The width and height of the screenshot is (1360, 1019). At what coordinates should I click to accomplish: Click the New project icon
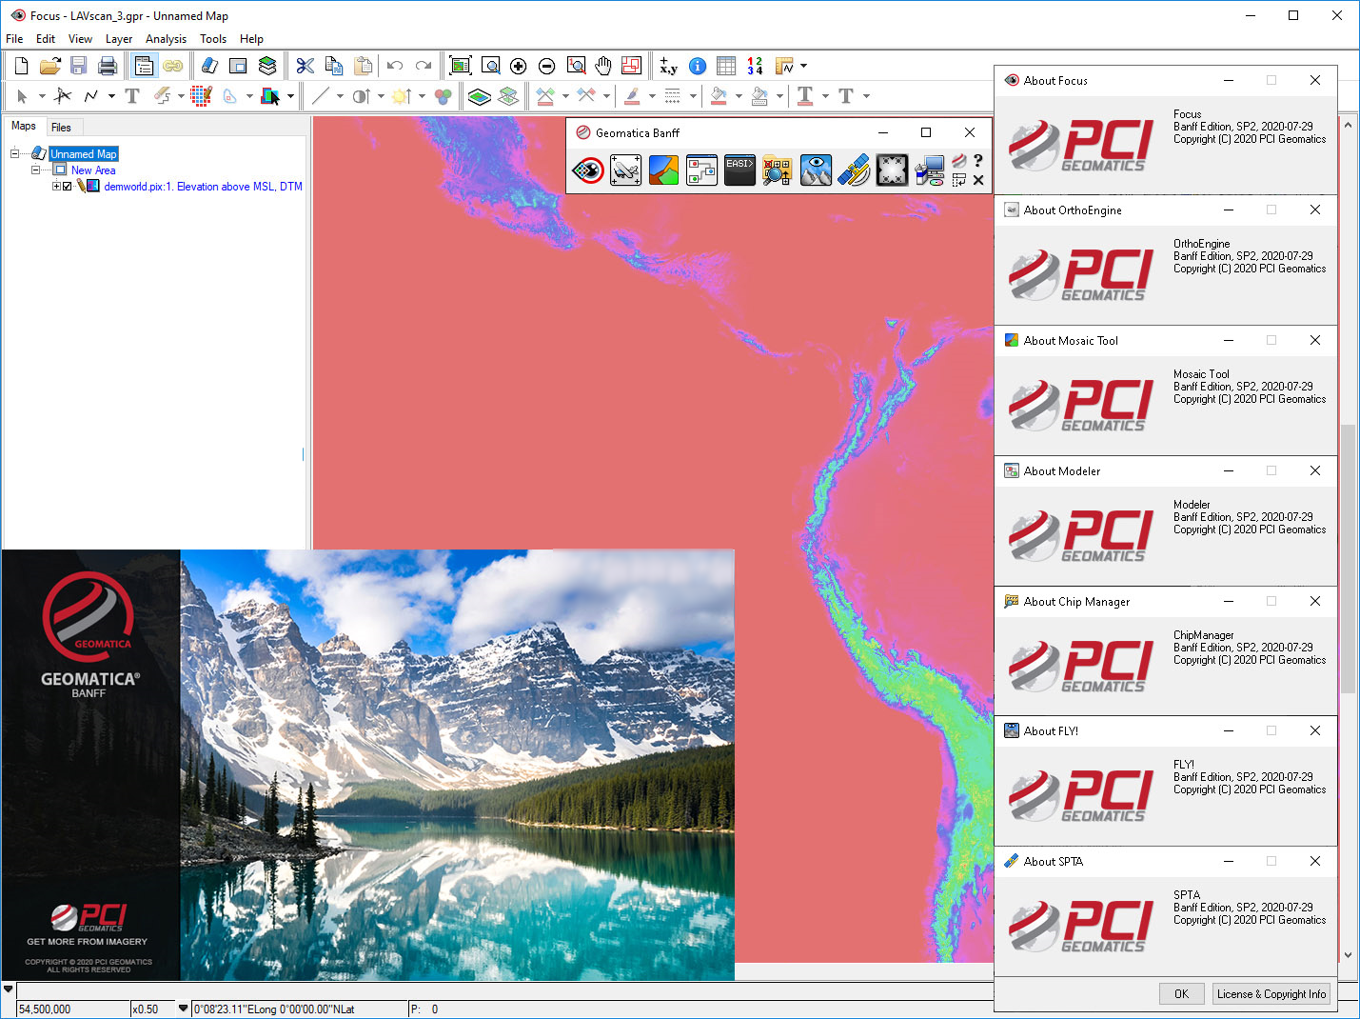tap(21, 66)
